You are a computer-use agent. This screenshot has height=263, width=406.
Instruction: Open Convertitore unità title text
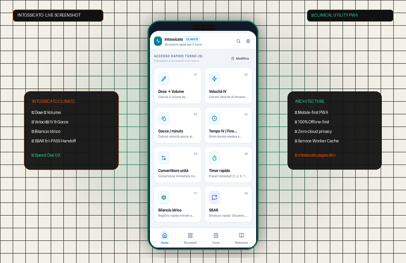pos(173,170)
